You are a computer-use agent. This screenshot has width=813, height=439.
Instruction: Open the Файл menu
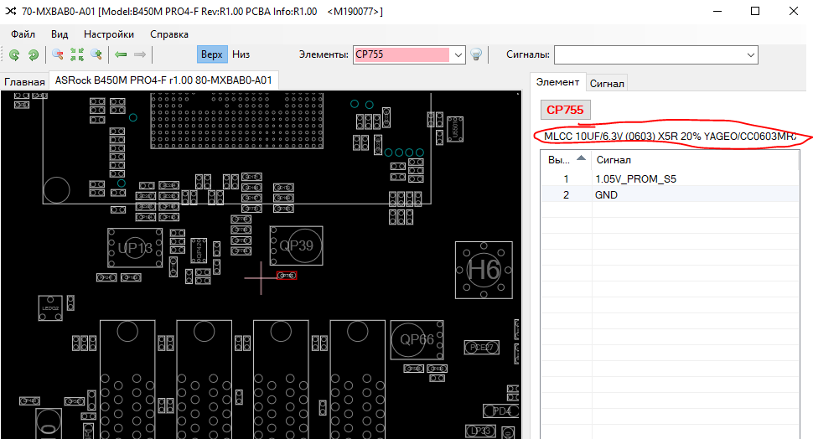tap(23, 34)
